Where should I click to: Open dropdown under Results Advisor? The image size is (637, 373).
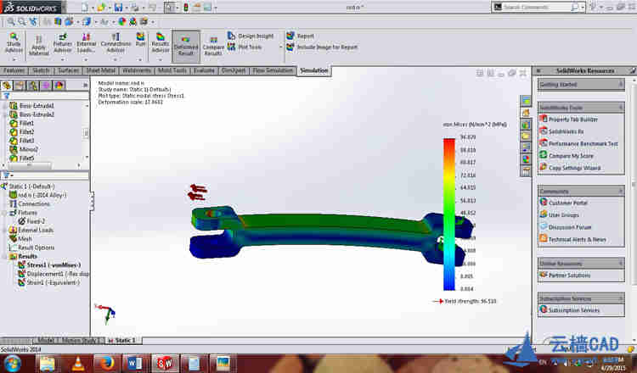point(161,59)
